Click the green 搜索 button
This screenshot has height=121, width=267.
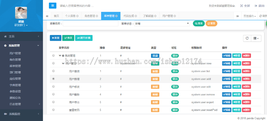(199, 23)
